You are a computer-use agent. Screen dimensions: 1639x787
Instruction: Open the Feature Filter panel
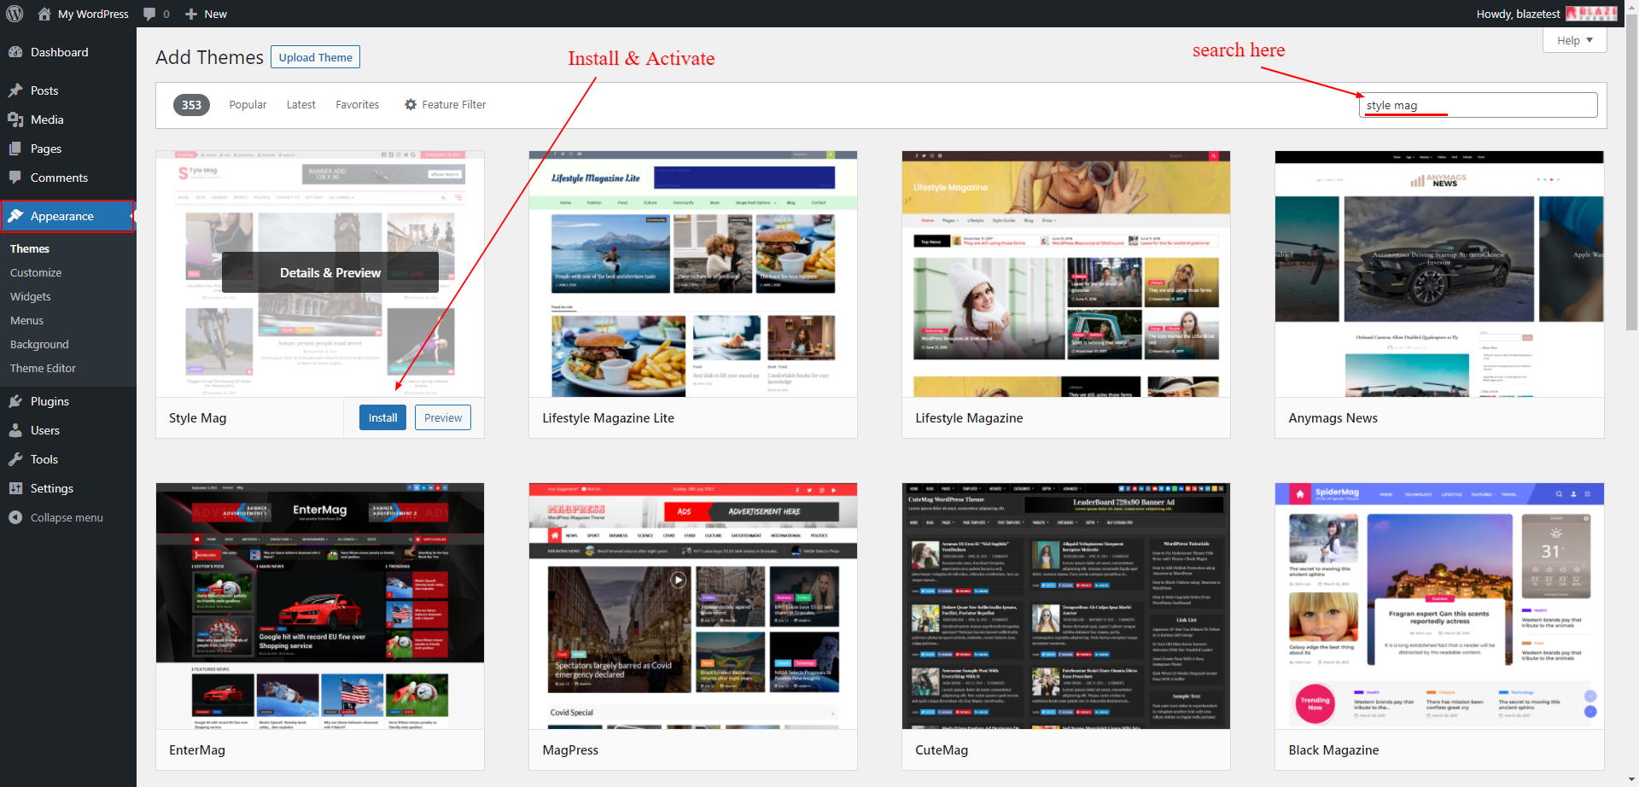445,105
